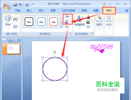Expand the Edit Shape dropdown arrow
131x100 pixels.
18,19
